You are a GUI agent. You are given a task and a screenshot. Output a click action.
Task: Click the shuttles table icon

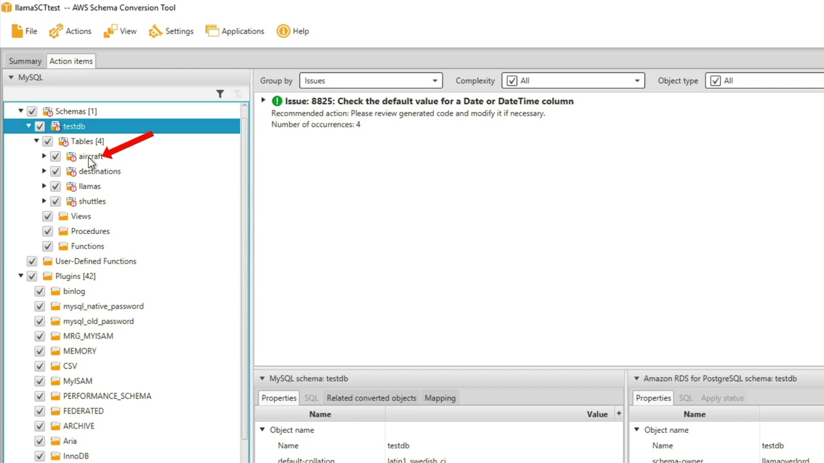tap(71, 201)
